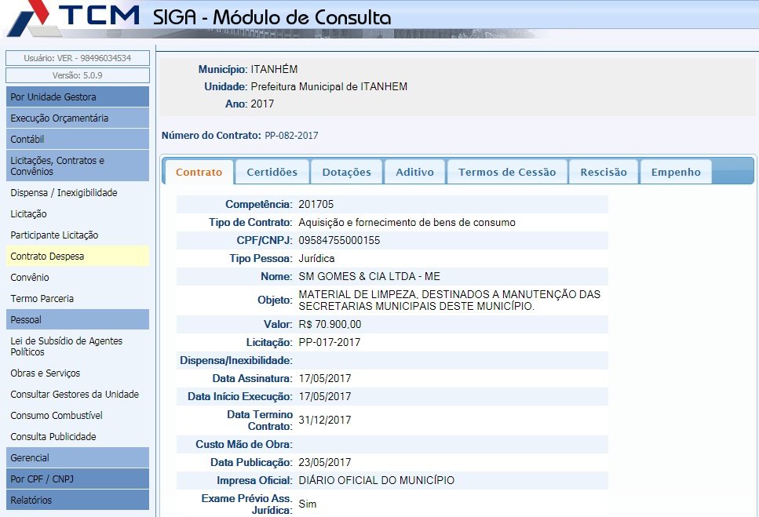Collapse the Licitações, Contratos e Convênios group

(x=77, y=166)
